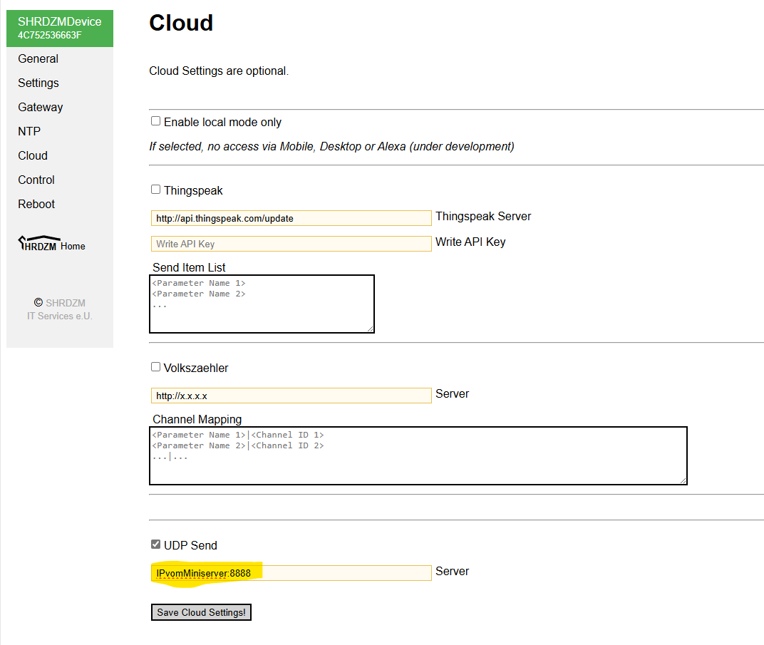
Task: Grab the Send Item List resize handle
Action: coord(371,329)
